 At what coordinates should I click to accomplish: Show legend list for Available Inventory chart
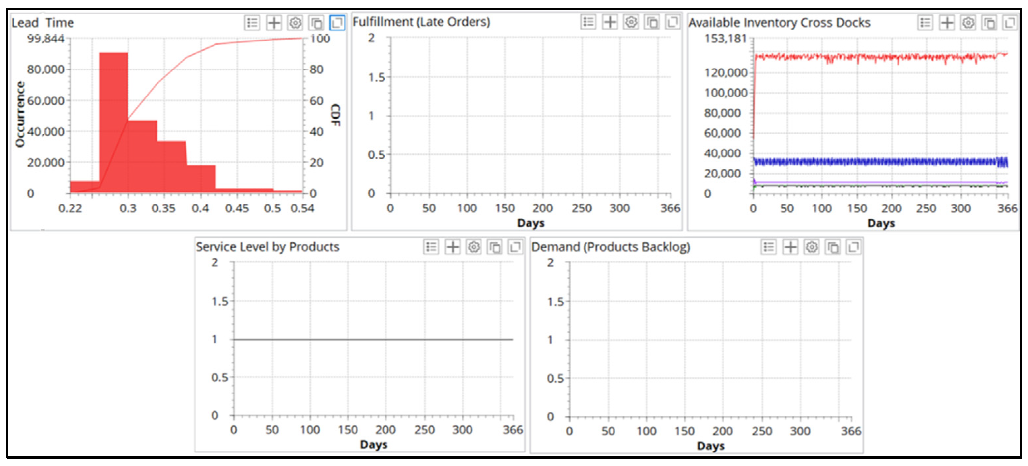click(925, 23)
